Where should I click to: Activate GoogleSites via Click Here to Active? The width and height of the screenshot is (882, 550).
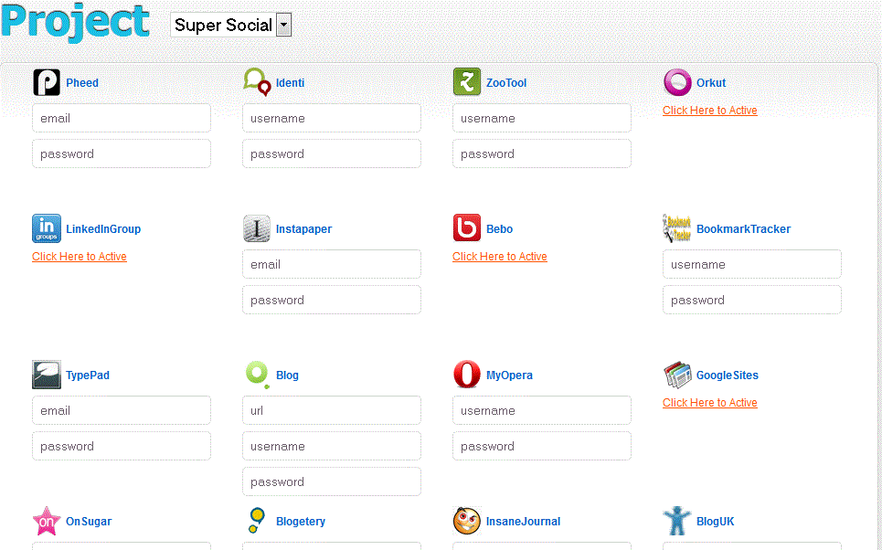(x=710, y=403)
